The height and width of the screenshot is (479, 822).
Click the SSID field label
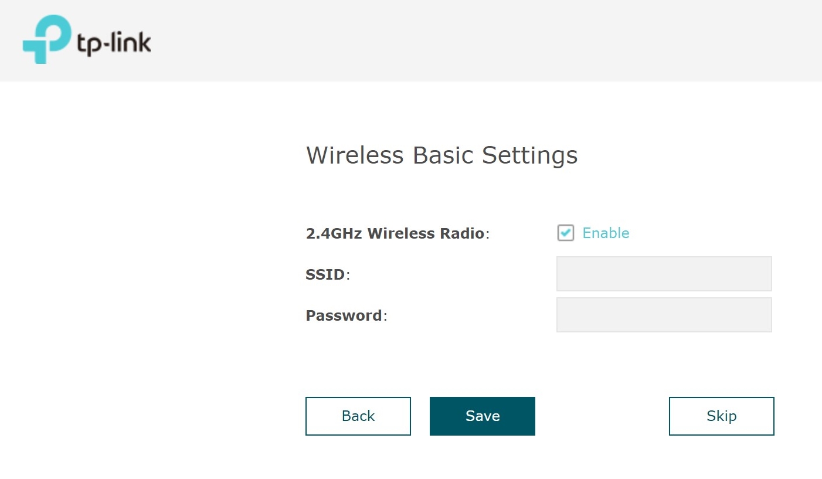tap(327, 274)
